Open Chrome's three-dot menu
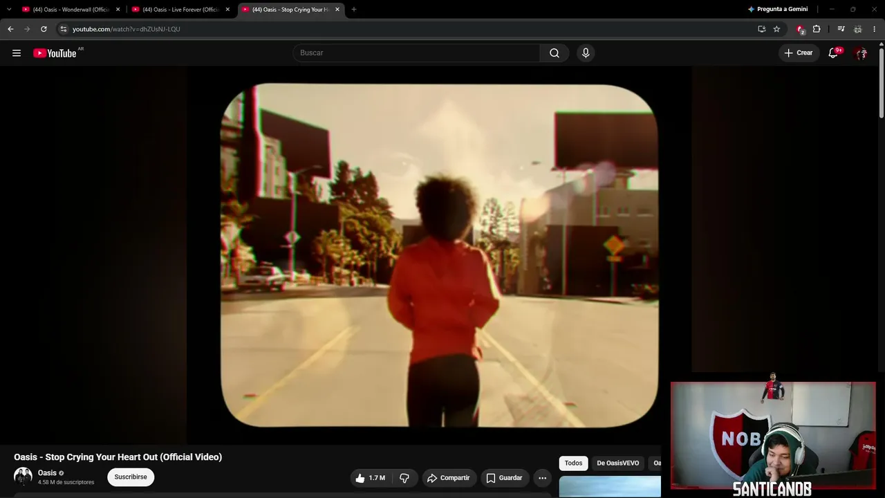 click(875, 29)
